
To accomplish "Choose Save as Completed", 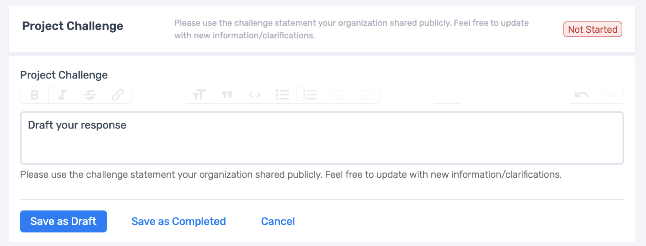I will (x=179, y=221).
